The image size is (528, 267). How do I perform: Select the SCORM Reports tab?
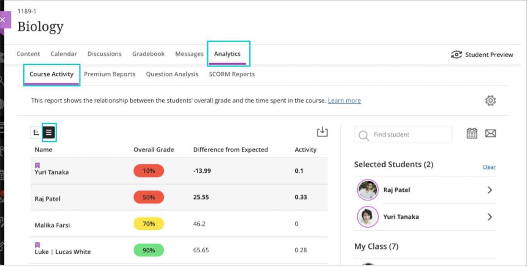tap(232, 74)
